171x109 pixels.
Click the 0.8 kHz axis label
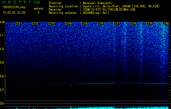(2, 76)
